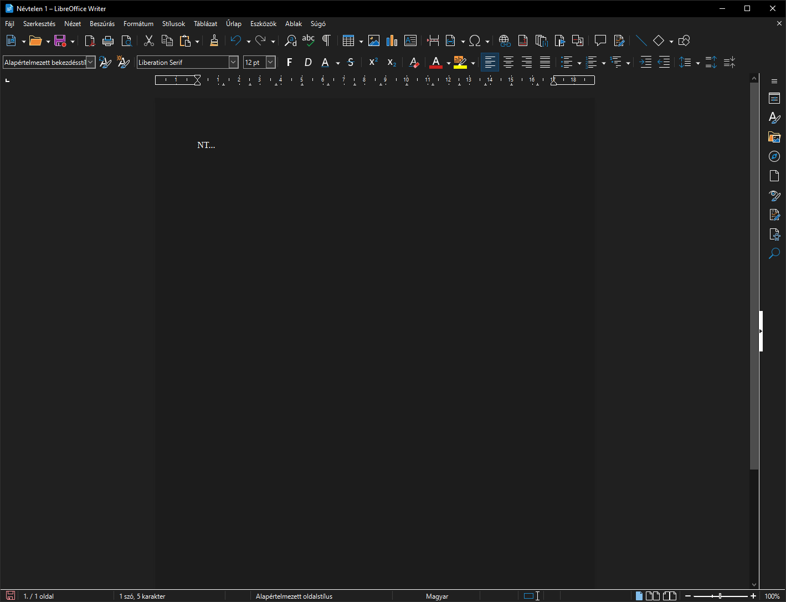The width and height of the screenshot is (786, 602).
Task: Switch to book view in status bar
Action: tap(670, 596)
